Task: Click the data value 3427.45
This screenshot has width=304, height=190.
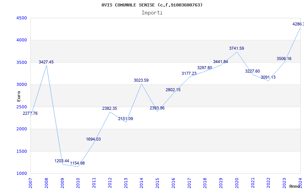Action: [x=46, y=62]
